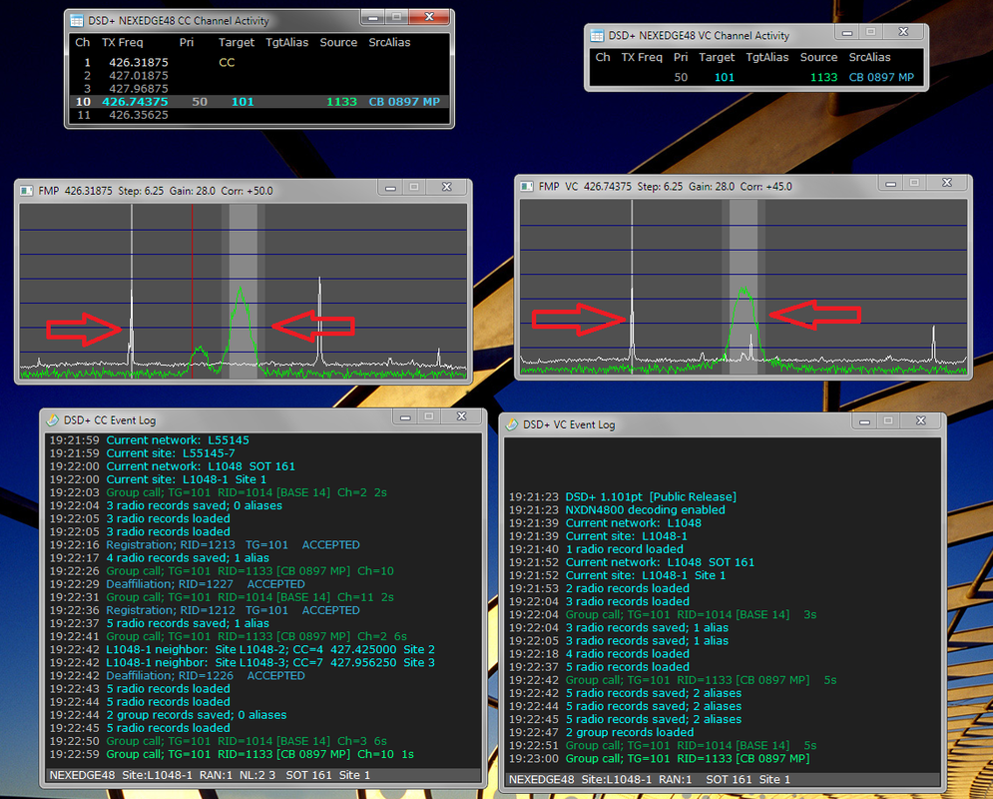
Task: Select channel 11 frequency 426.35625
Action: pyautogui.click(x=139, y=115)
